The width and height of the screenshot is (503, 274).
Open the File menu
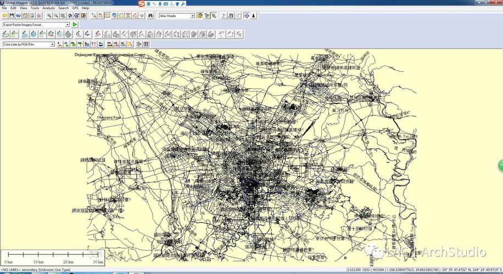coord(4,8)
